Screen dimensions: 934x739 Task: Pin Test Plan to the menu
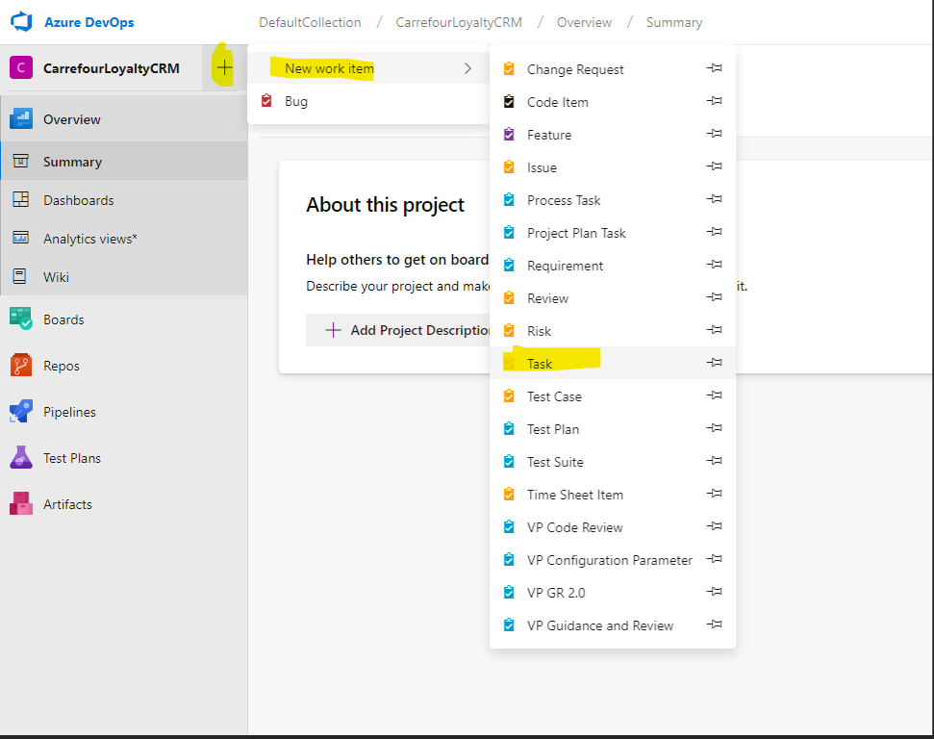[x=714, y=428]
